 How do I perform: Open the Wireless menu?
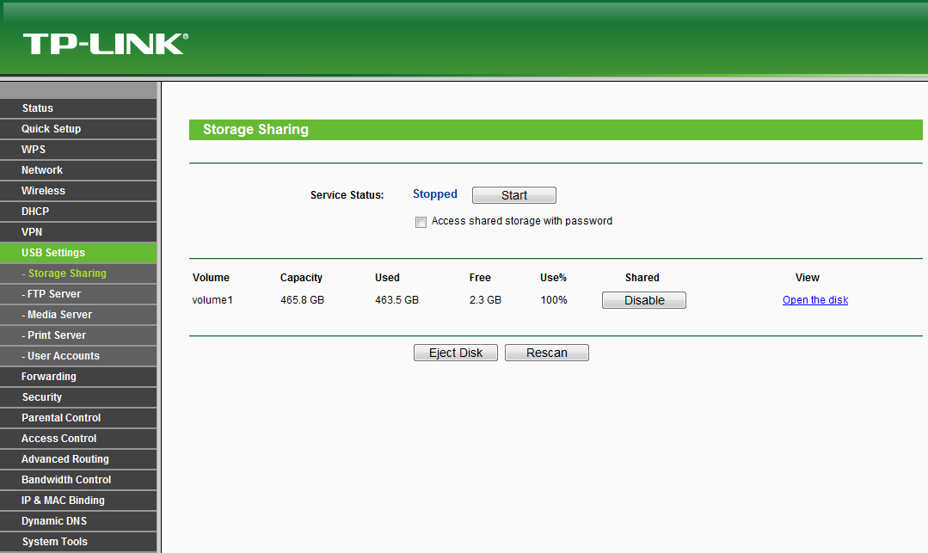pyautogui.click(x=78, y=191)
